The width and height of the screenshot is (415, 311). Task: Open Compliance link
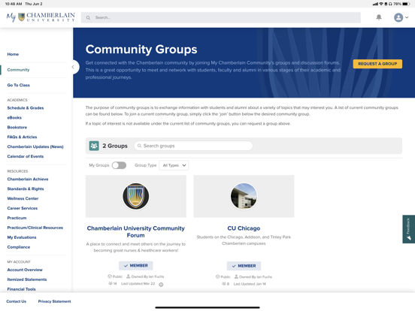(19, 247)
